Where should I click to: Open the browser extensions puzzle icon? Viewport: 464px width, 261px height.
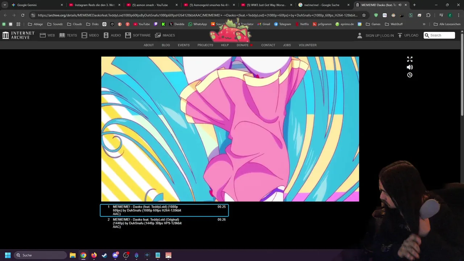pos(428,15)
